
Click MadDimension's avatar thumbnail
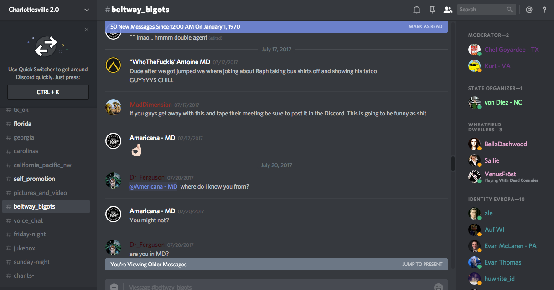(113, 107)
